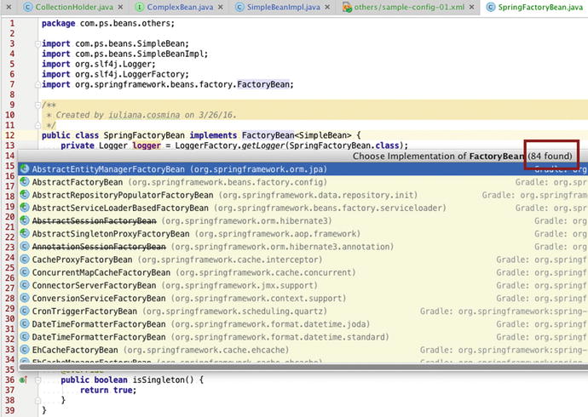
Task: Click line number 36 in the gutter
Action: click(9, 380)
